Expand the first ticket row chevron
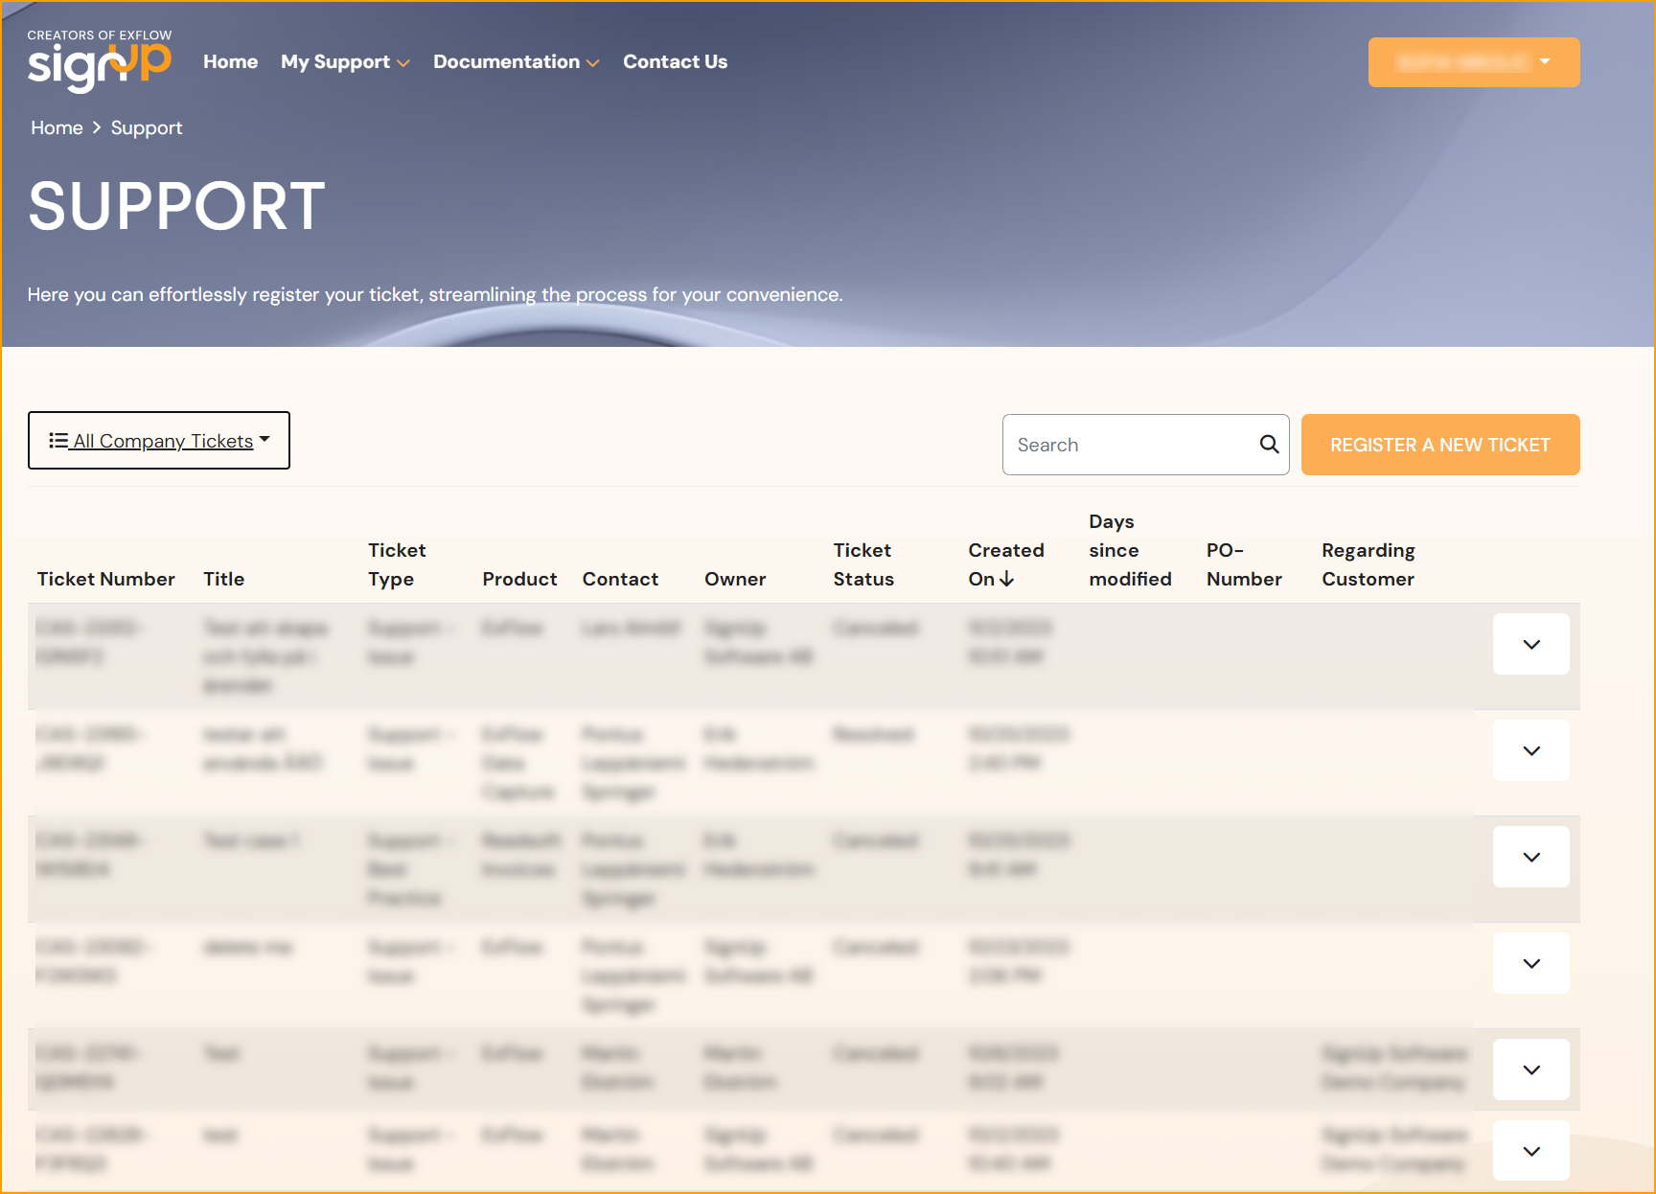The width and height of the screenshot is (1656, 1194). [x=1530, y=645]
